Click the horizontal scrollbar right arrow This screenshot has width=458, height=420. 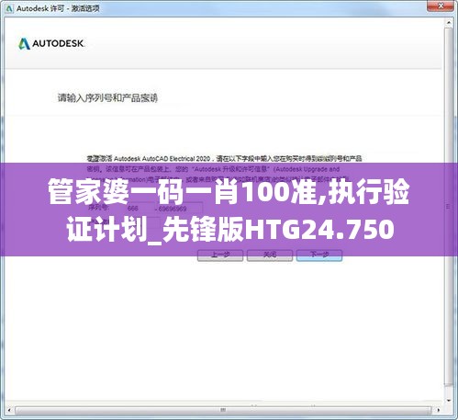point(439,410)
